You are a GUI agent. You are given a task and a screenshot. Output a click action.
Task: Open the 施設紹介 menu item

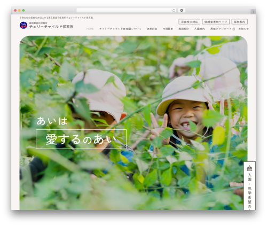coord(184,29)
